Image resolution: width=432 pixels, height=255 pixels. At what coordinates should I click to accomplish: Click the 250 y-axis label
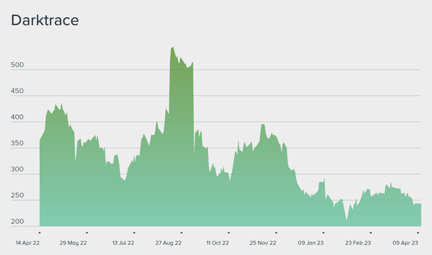(x=17, y=195)
